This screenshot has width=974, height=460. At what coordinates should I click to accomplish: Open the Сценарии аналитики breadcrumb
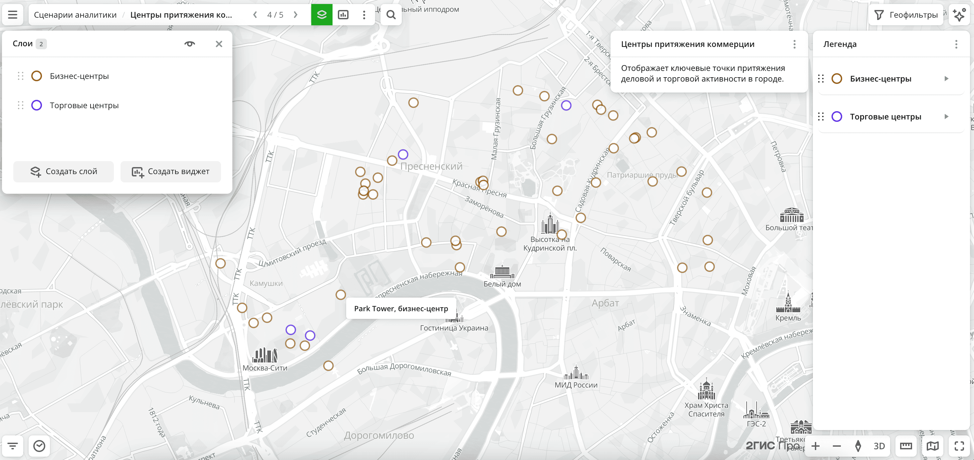tap(75, 15)
